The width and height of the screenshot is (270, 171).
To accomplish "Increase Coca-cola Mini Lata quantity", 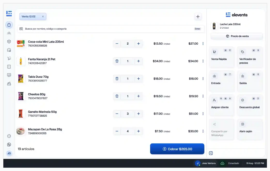I will point(138,44).
